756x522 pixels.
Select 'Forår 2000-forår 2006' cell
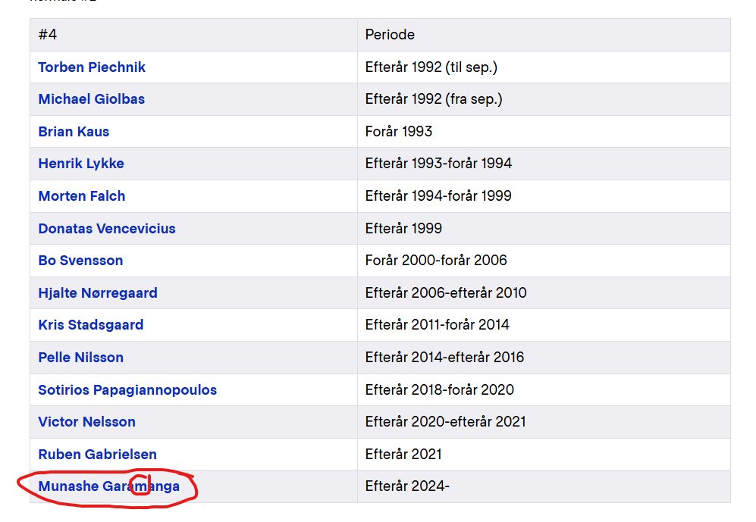point(544,261)
